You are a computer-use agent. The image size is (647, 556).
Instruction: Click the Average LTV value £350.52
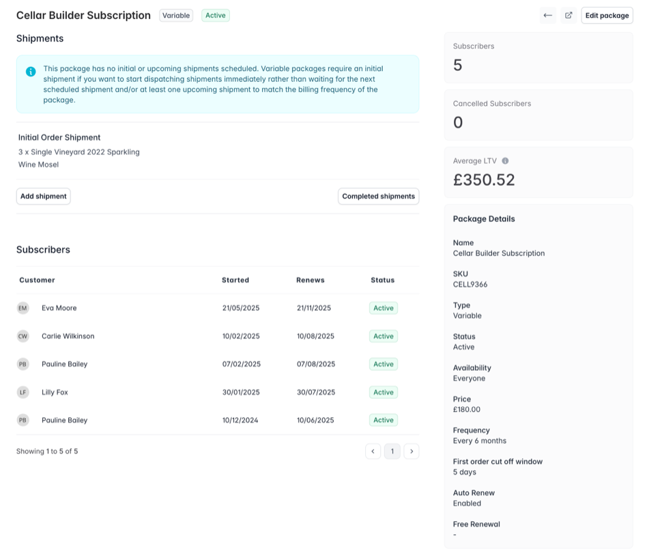(484, 180)
